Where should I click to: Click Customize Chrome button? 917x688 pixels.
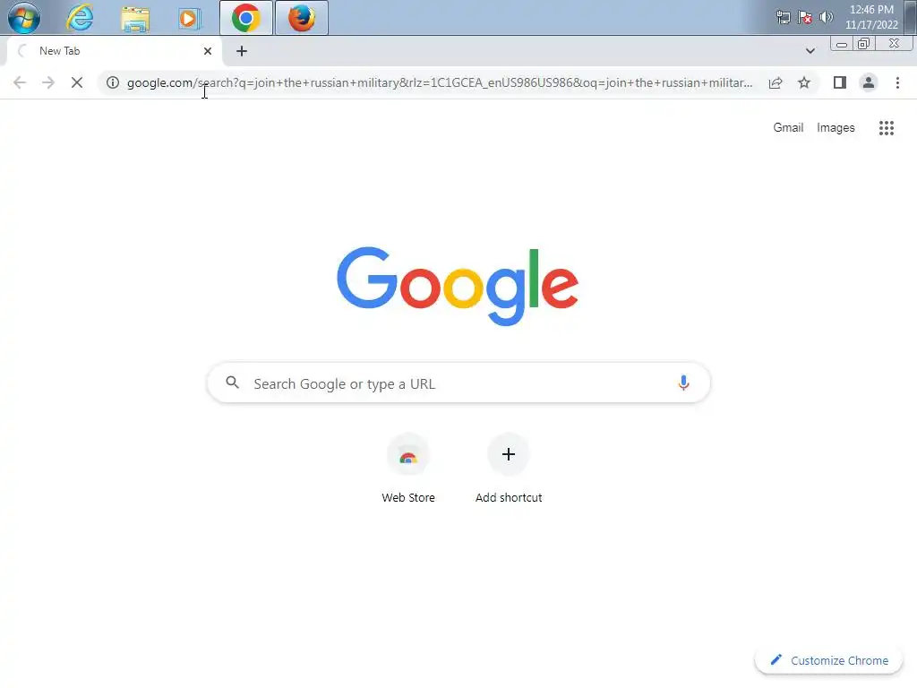click(x=828, y=660)
